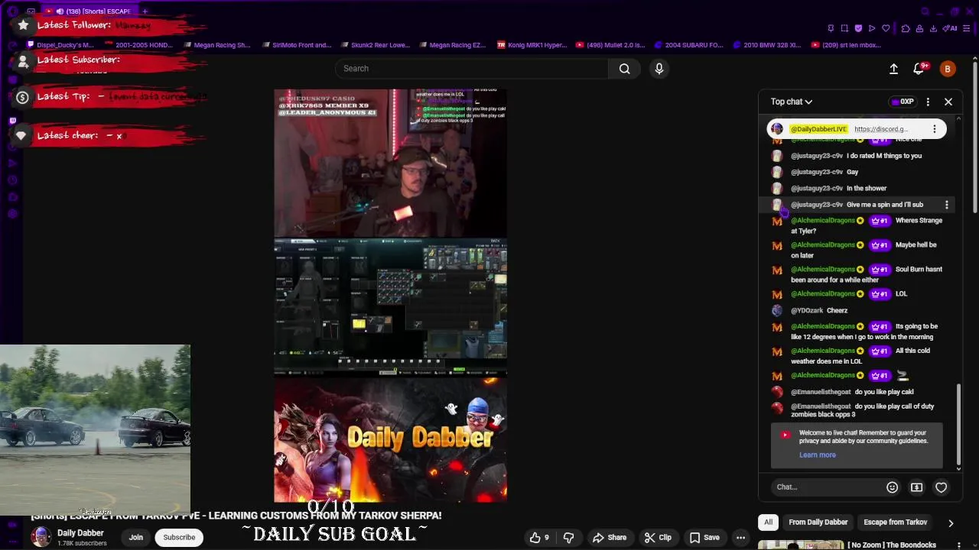
Task: Open Twitch icon in browser sidebar
Action: pos(12,121)
